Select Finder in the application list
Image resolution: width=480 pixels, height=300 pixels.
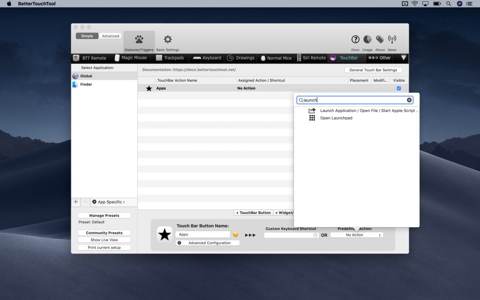coord(105,84)
